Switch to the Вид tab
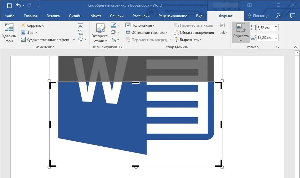Screen dimensions: 300x178 pos(199,16)
